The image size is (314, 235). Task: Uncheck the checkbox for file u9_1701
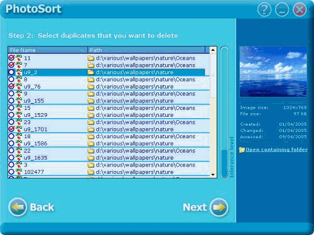tap(11, 129)
